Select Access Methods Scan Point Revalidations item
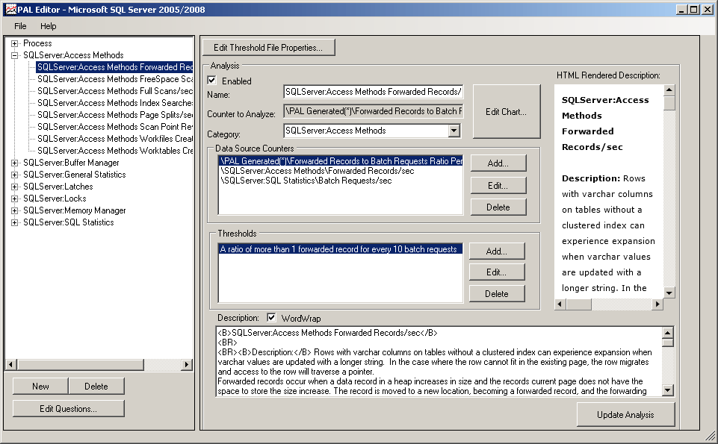Viewport: 718px width, 444px height. click(x=115, y=127)
